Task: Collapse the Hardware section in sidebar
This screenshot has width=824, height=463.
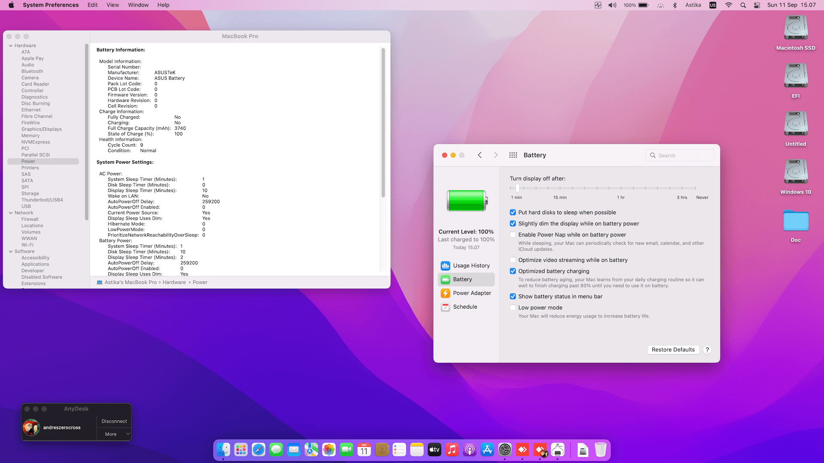Action: 10,45
